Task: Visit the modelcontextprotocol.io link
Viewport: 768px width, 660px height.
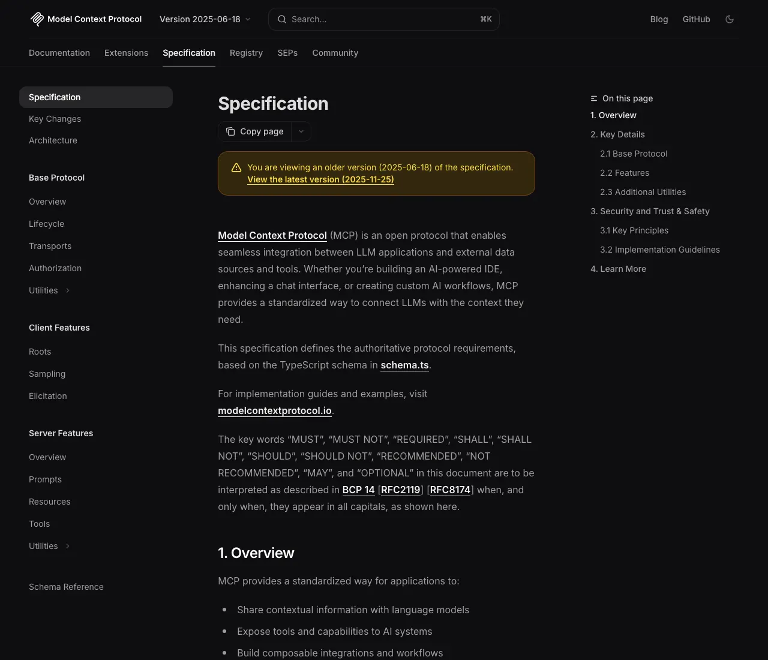Action: point(275,410)
